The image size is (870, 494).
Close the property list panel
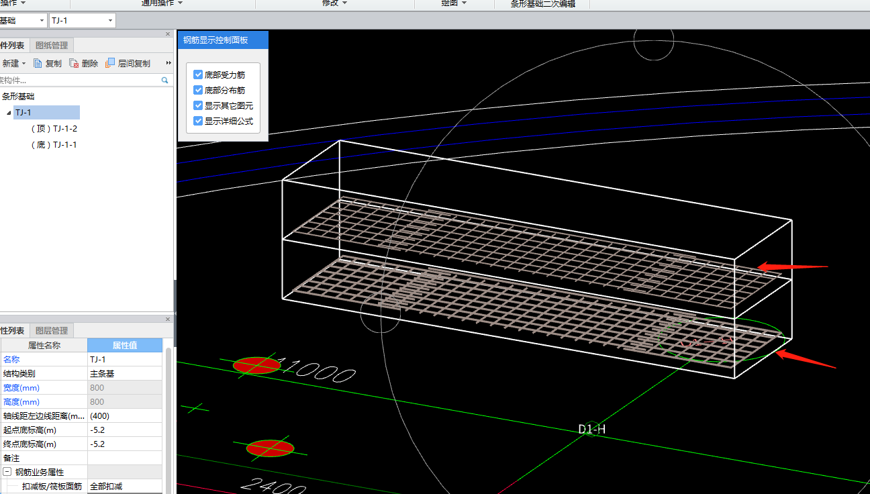pos(168,319)
